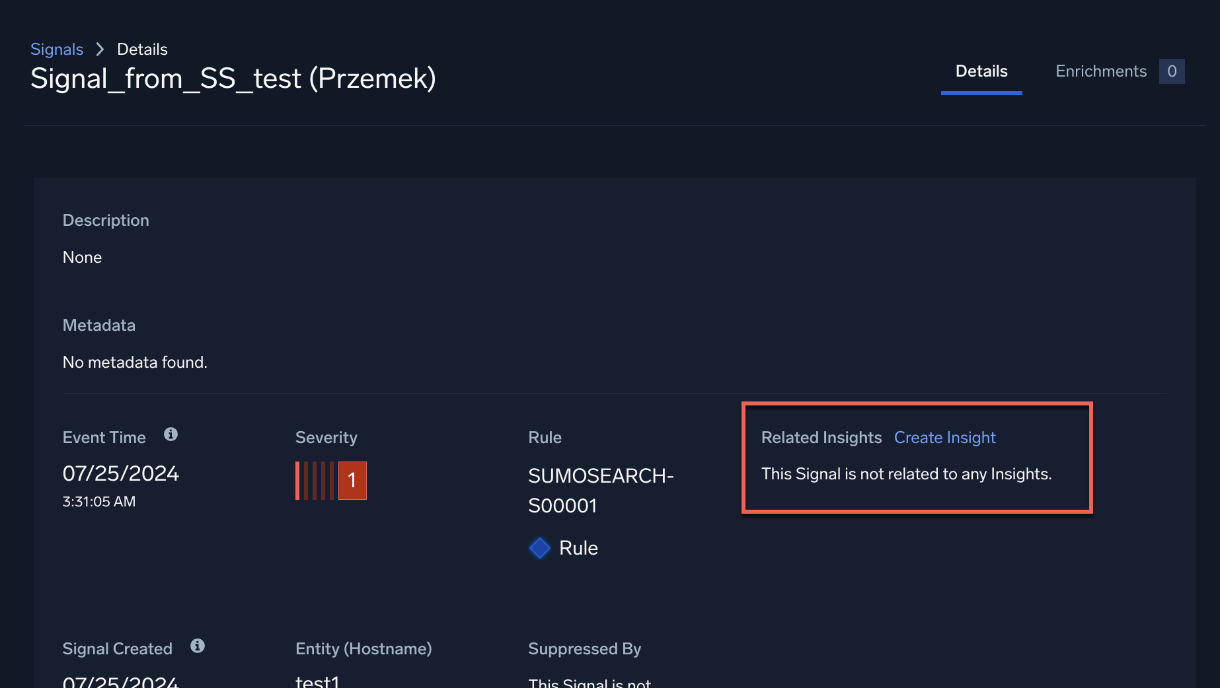Open rule SUMOSEARCH-S00001
Image resolution: width=1220 pixels, height=688 pixels.
point(600,490)
